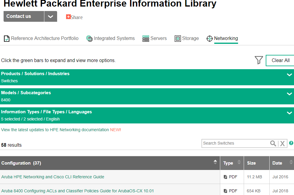Viewport: 294px width, 195px height.
Task: Click the Networking crosshair icon
Action: (209, 38)
